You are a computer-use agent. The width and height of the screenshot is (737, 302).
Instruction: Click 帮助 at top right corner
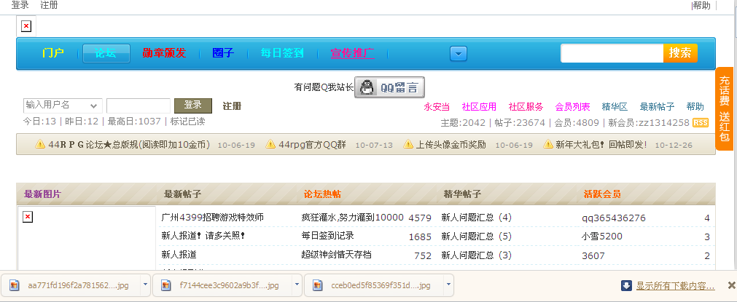pos(701,5)
